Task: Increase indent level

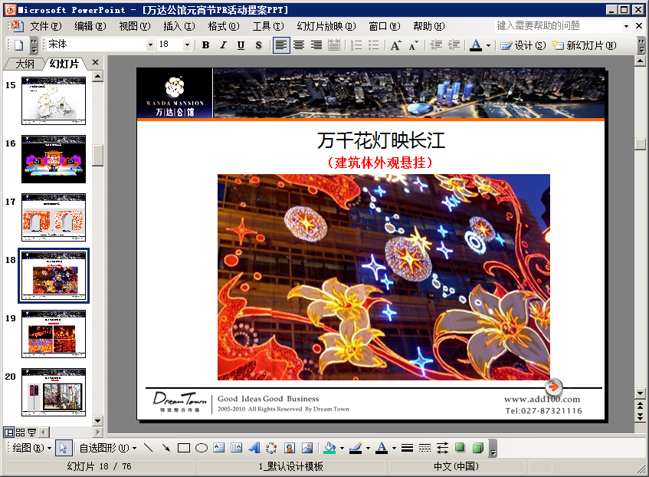Action: point(454,45)
